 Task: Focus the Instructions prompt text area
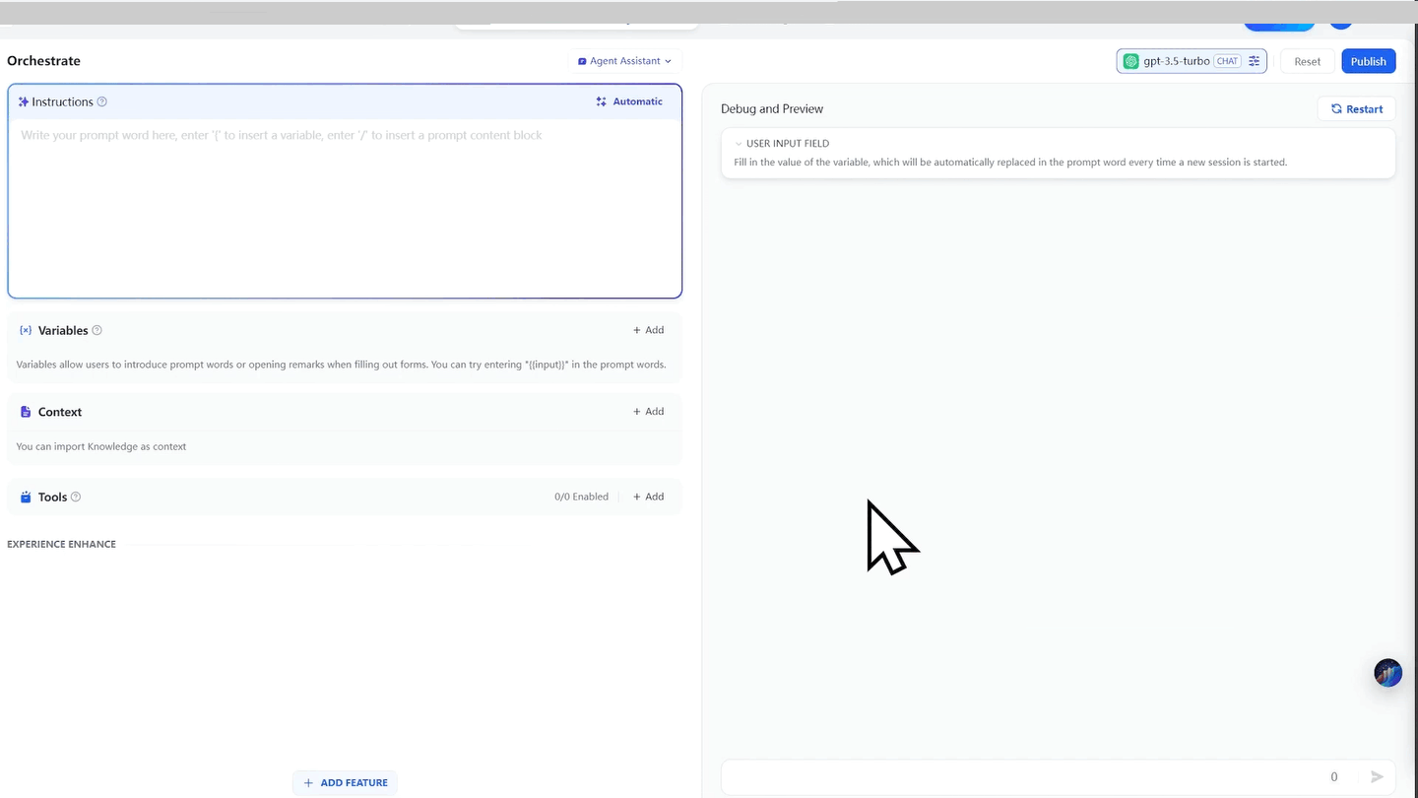pyautogui.click(x=345, y=207)
